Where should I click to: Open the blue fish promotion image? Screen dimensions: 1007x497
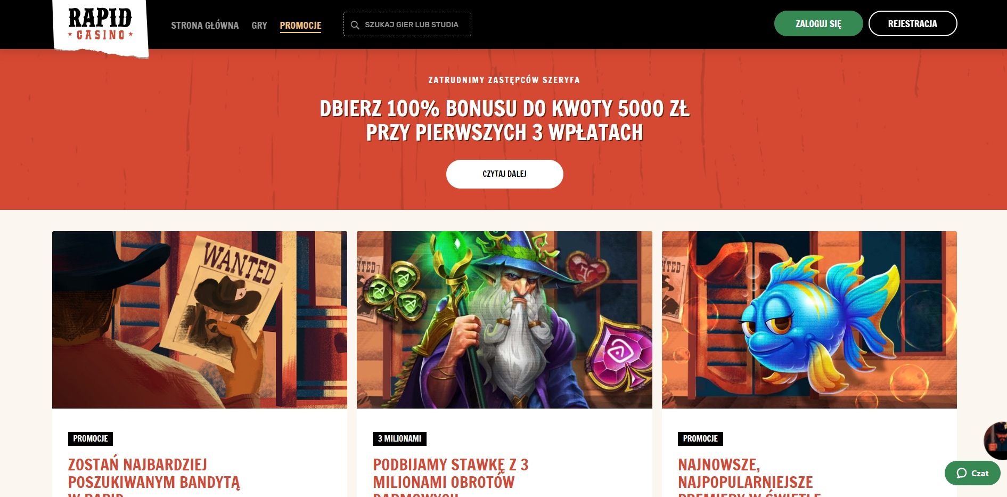pyautogui.click(x=809, y=320)
